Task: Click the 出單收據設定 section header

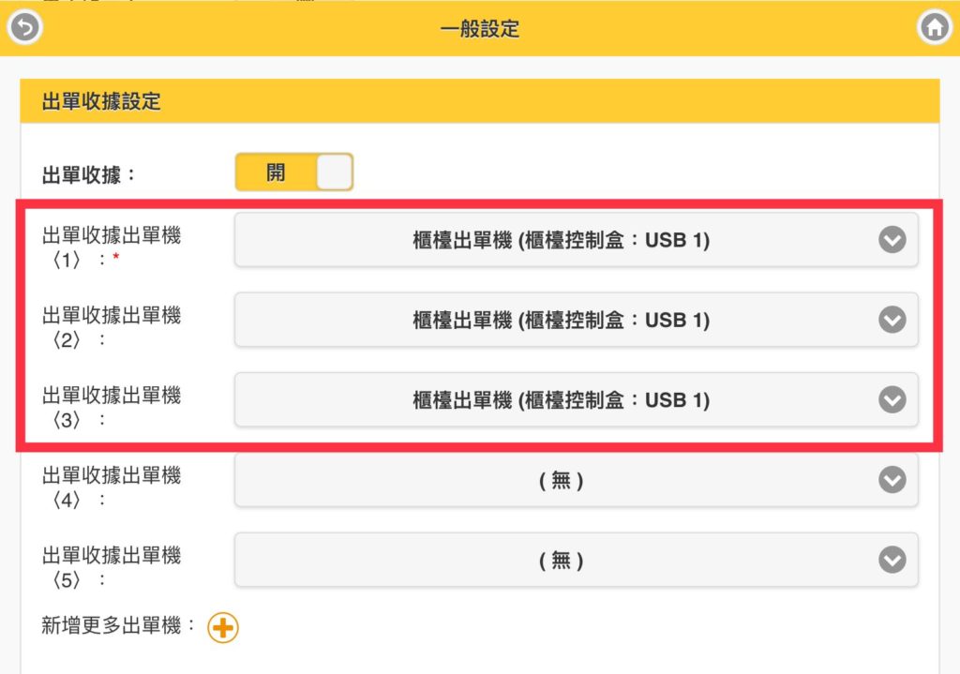Action: (479, 101)
